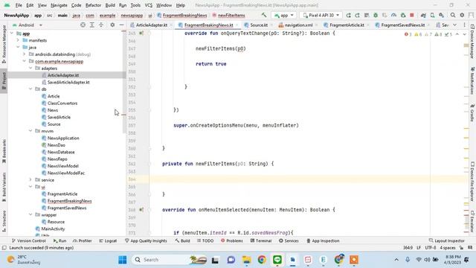Screen dimensions: 476x268
Task: Click Sync Project with Gradle Files icon
Action: click(423, 15)
